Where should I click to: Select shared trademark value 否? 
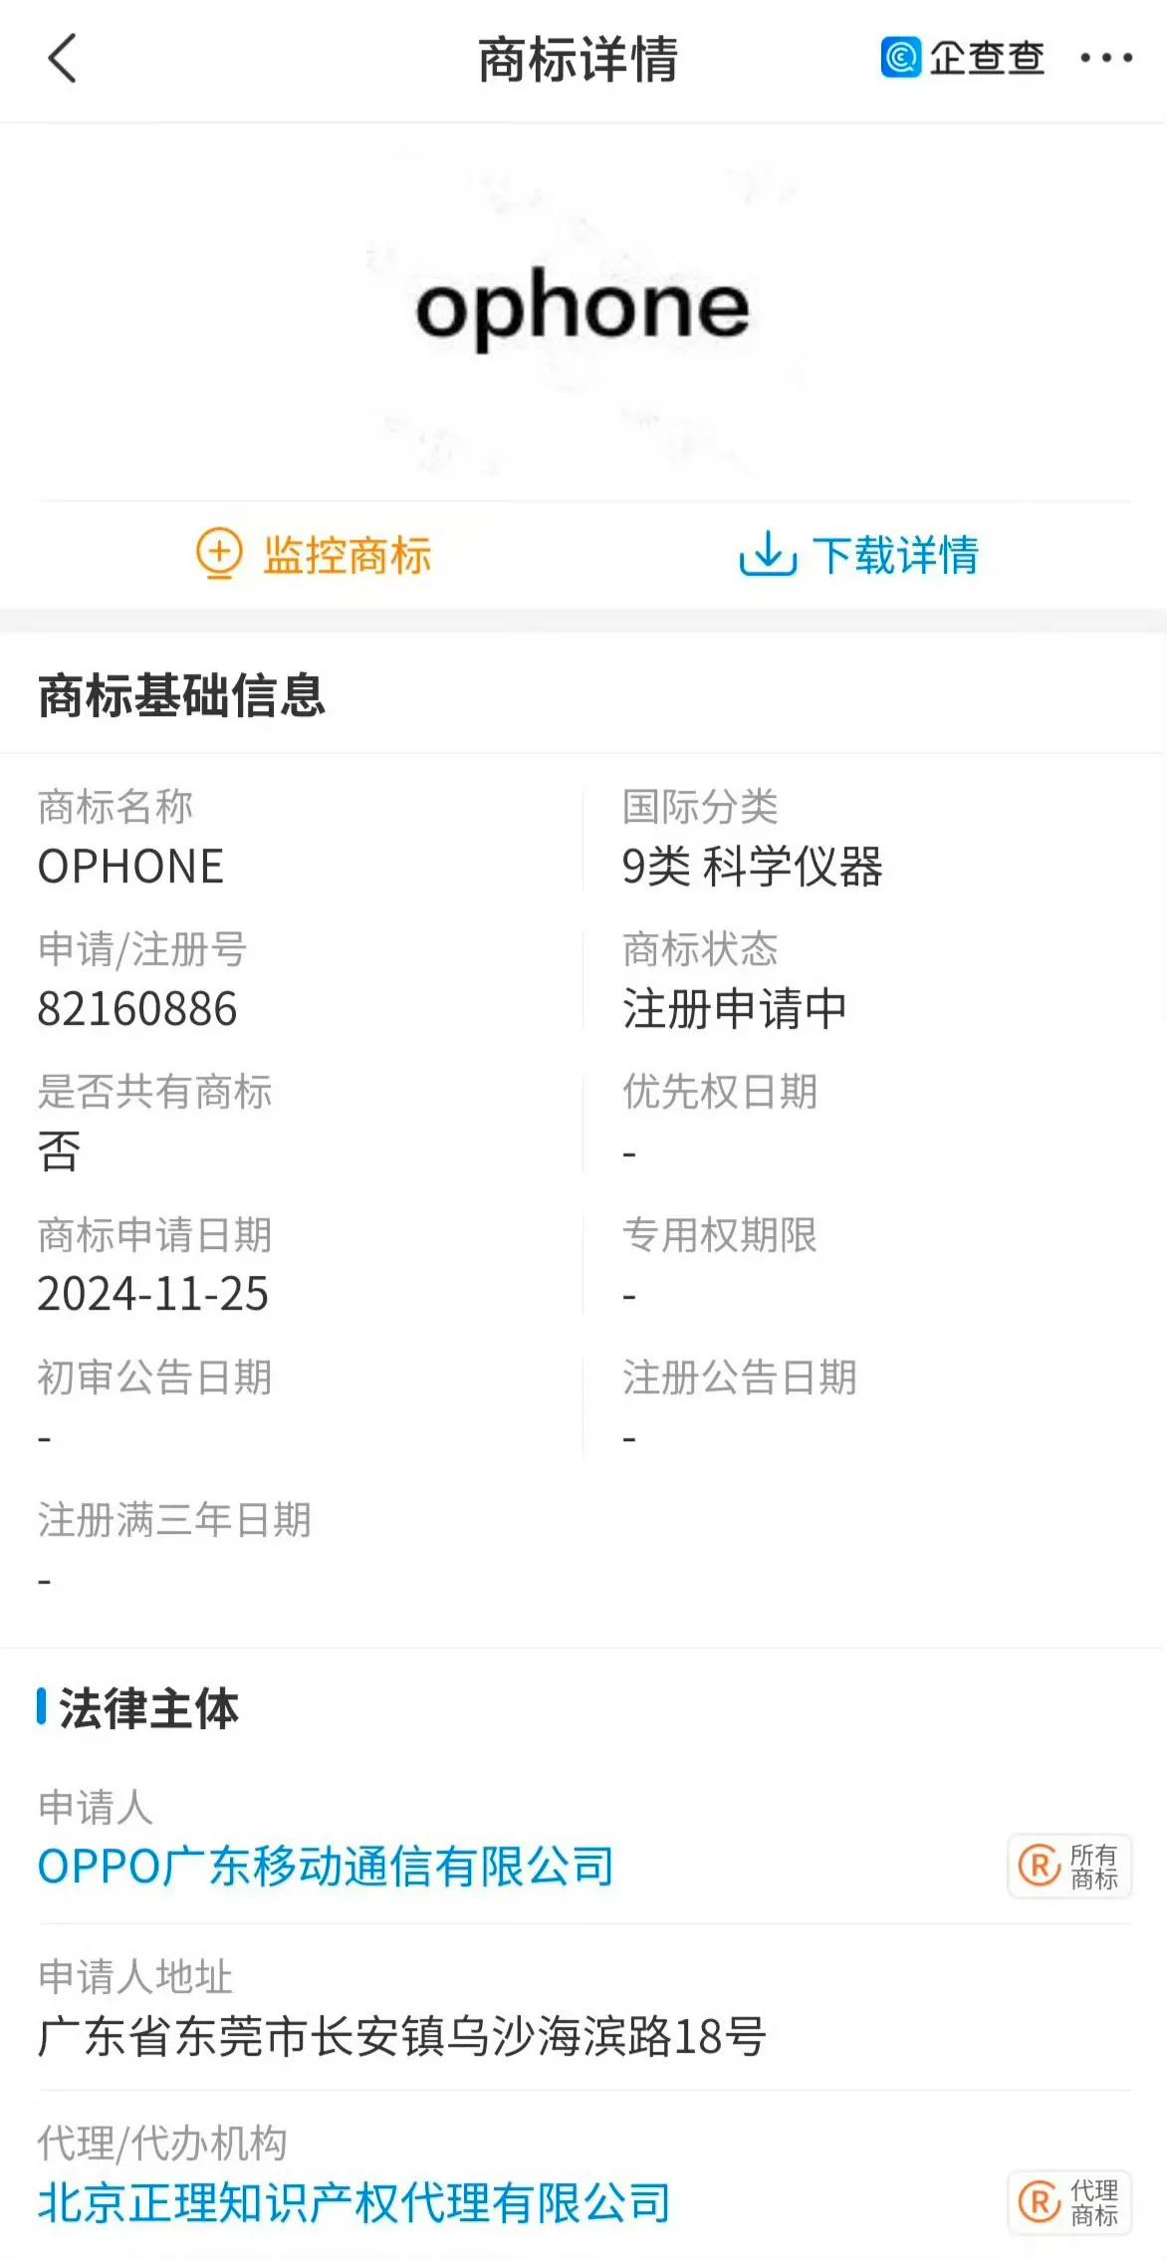pos(59,1151)
